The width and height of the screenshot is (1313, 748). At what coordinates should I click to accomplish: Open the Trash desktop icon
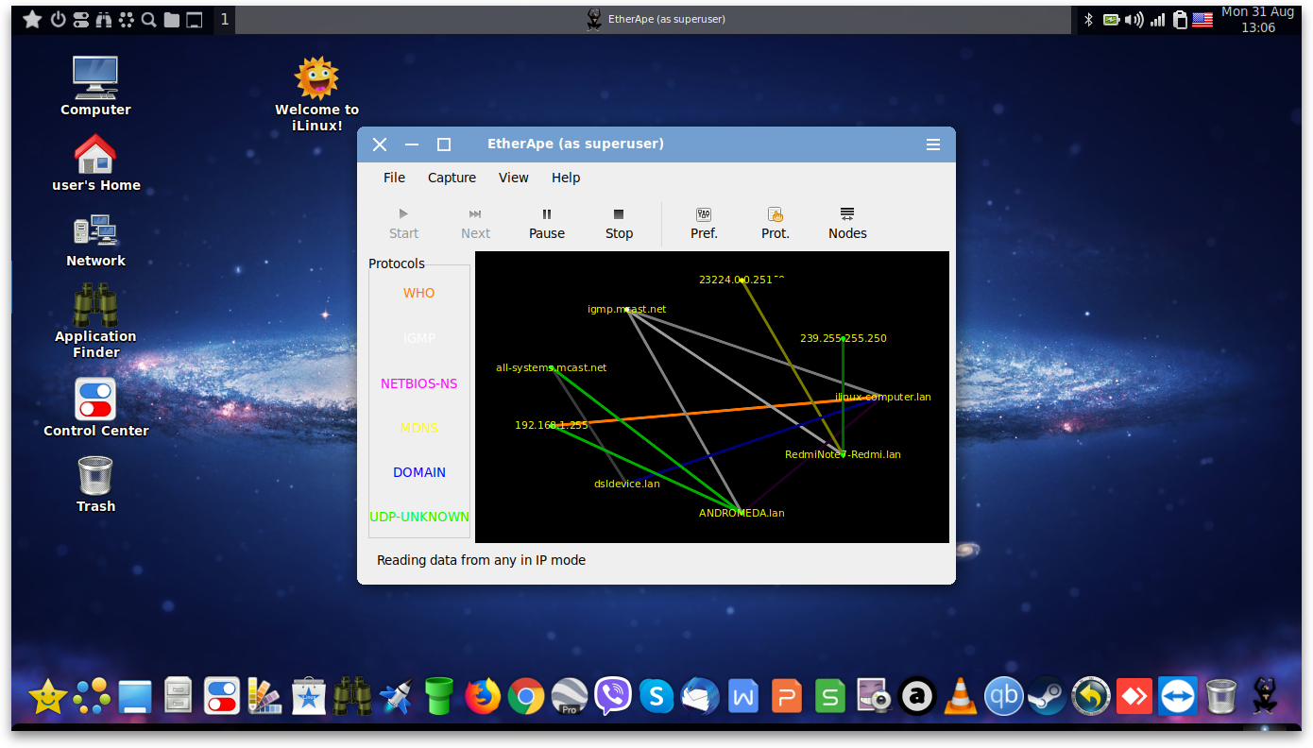[95, 484]
